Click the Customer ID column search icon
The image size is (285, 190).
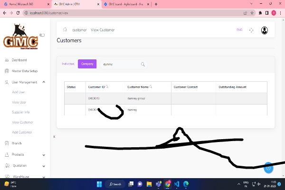[107, 87]
